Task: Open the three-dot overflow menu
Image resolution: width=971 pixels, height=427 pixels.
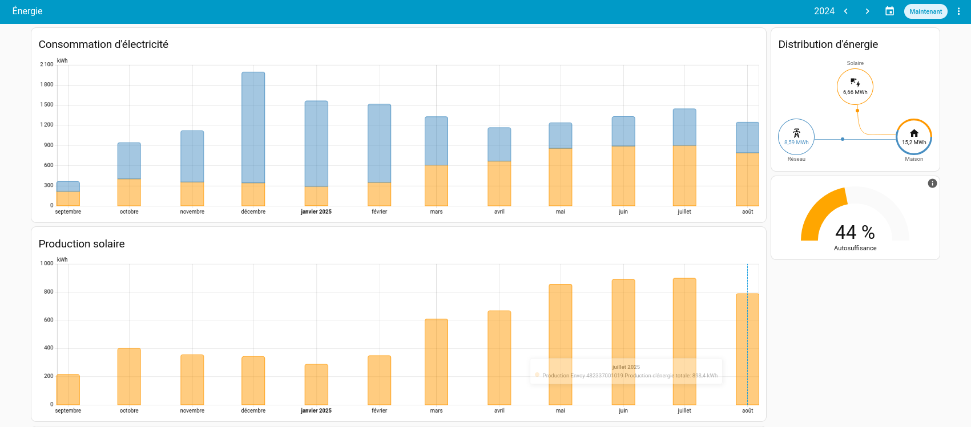Action: [x=958, y=11]
